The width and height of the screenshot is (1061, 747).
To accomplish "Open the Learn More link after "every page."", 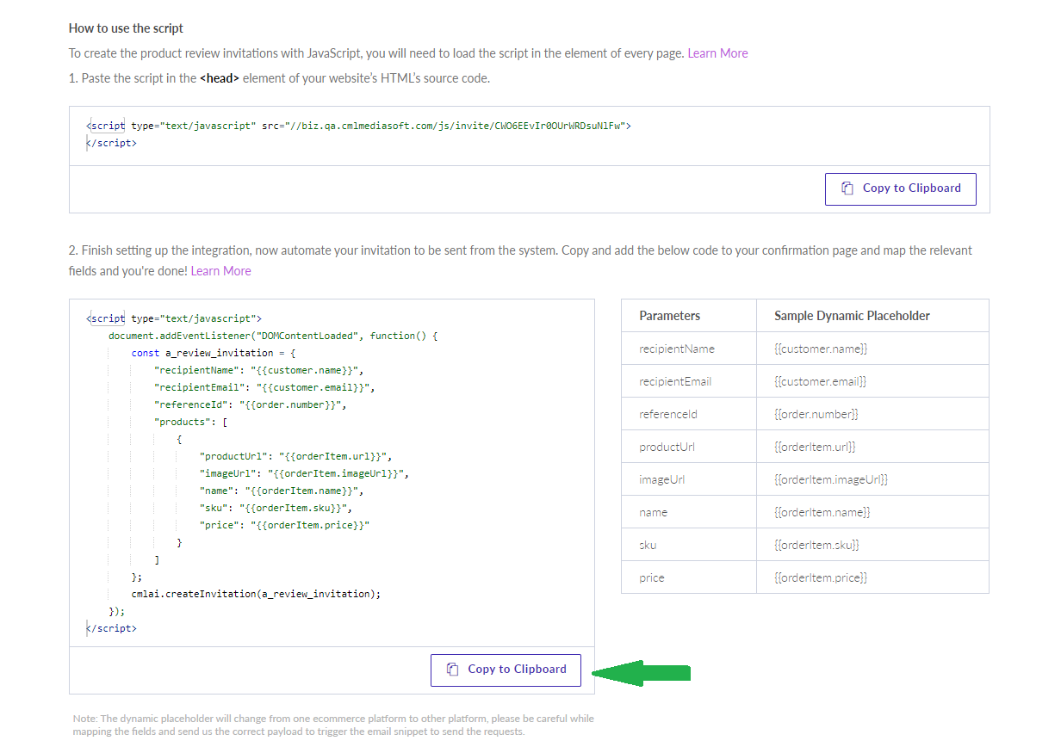I will coord(717,53).
